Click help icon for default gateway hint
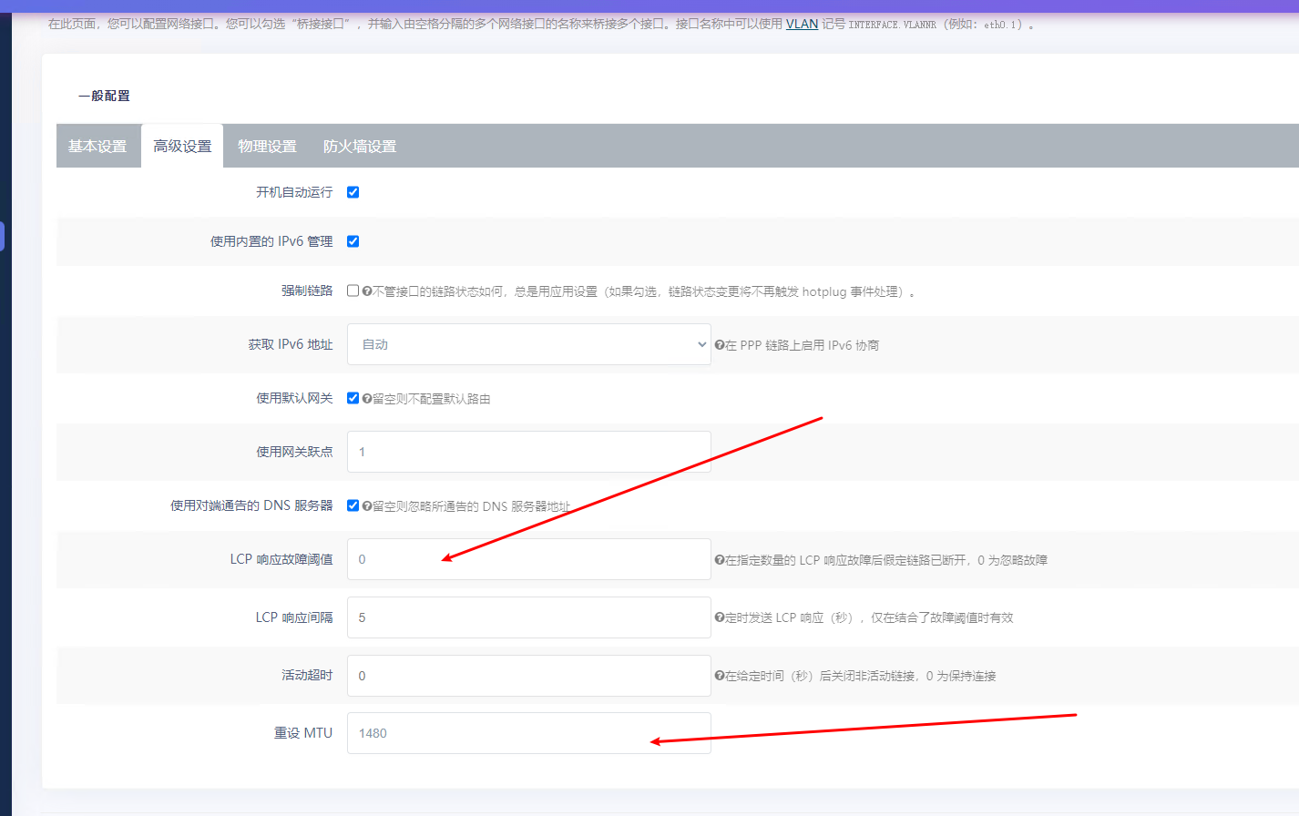 coord(367,399)
